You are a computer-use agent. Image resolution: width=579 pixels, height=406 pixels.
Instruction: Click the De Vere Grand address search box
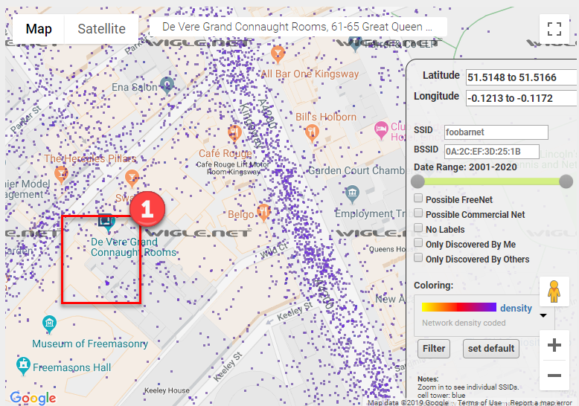pos(298,27)
